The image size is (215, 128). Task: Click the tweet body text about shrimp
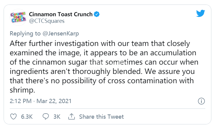(104, 67)
